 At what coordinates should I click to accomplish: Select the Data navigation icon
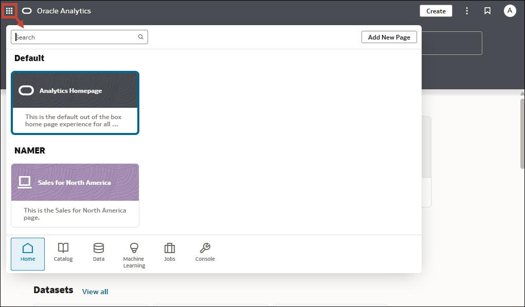click(x=98, y=254)
